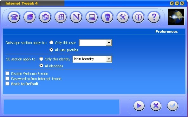Viewport: 188px width, 117px height.
Task: Select 'All identities' radio button
Action: tap(41, 66)
